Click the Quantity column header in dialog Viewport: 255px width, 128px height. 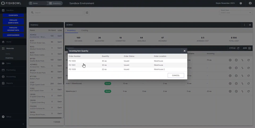[105, 56]
